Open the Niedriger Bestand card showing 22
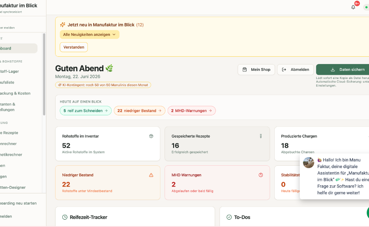Image resolution: width=369 pixels, height=227 pixels. [108, 183]
